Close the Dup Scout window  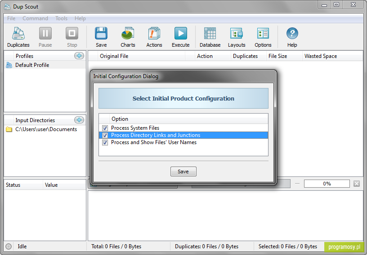(x=353, y=4)
